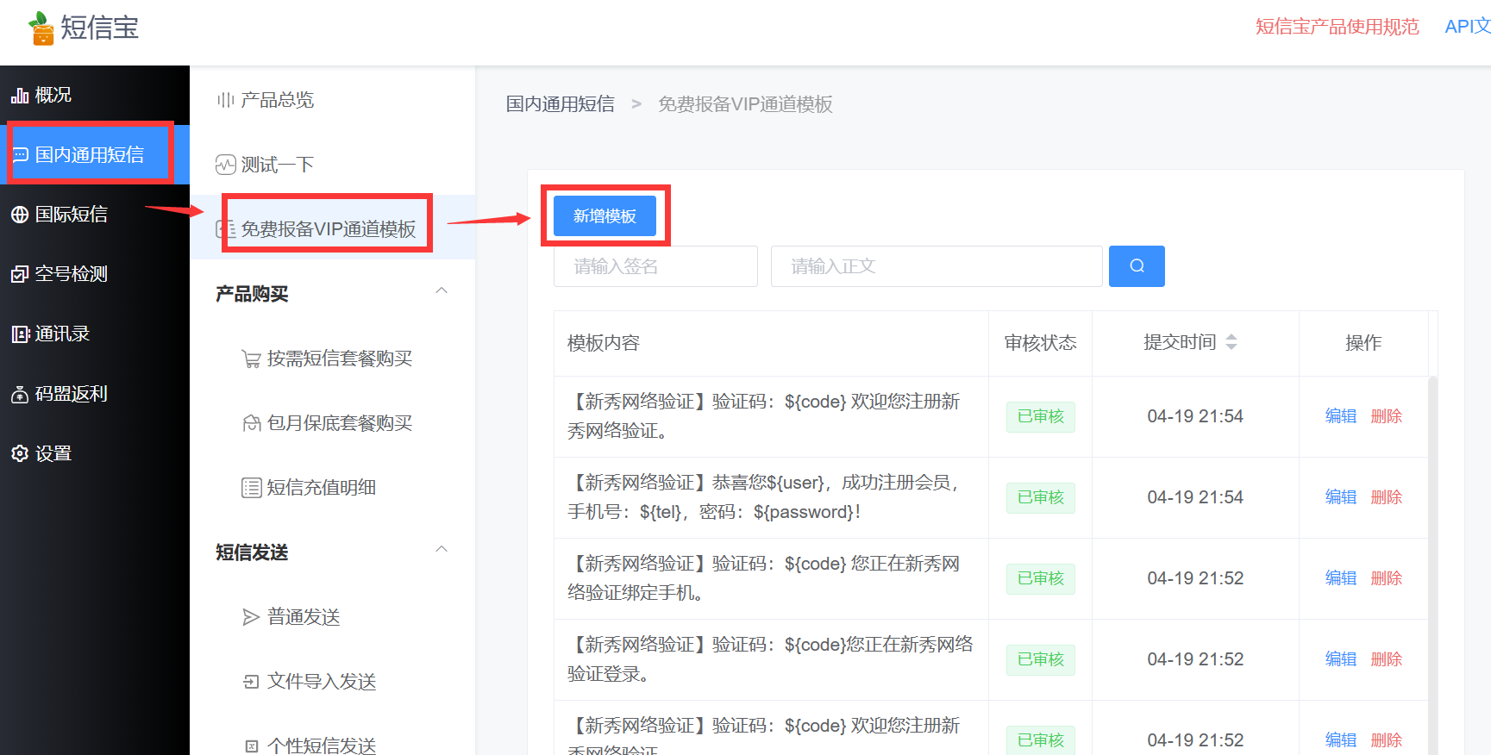Screen dimensions: 1491x755
Task: Collapse the 短信发送 section
Action: [x=442, y=550]
